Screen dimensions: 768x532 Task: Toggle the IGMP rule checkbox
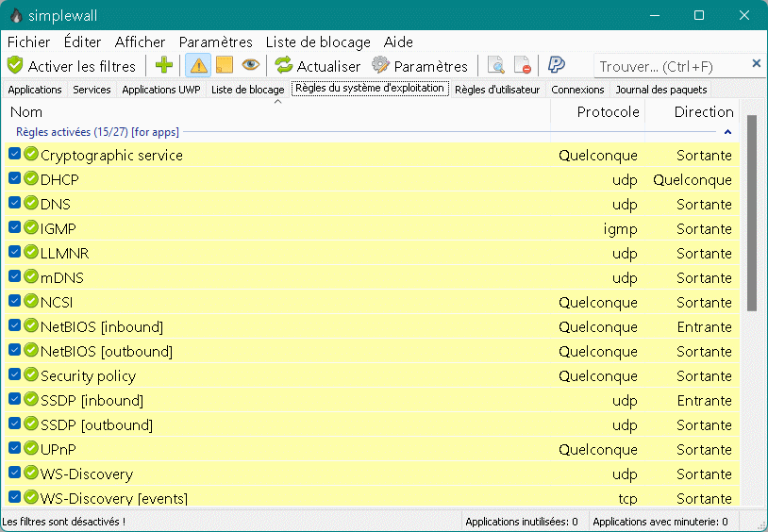pos(15,227)
